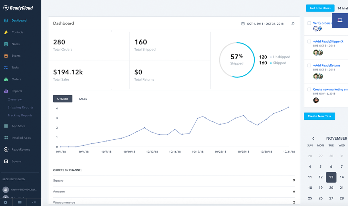Open the Square app icon
The height and width of the screenshot is (206, 348).
tap(6, 161)
